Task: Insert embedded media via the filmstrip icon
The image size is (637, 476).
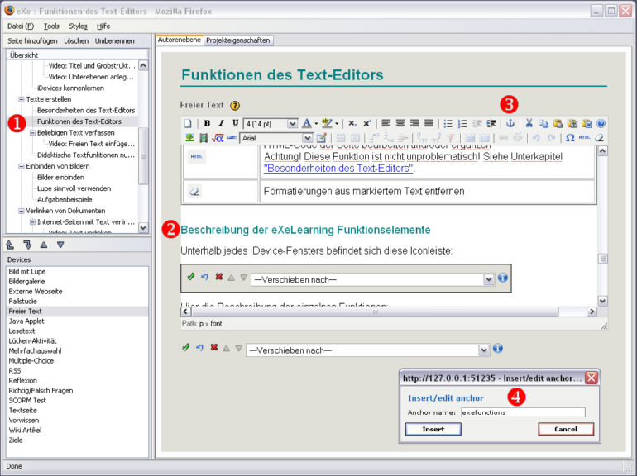Action: pyautogui.click(x=204, y=138)
